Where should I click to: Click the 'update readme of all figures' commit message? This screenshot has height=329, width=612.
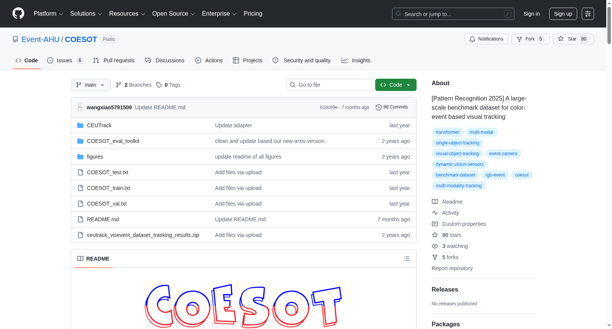pyautogui.click(x=248, y=157)
